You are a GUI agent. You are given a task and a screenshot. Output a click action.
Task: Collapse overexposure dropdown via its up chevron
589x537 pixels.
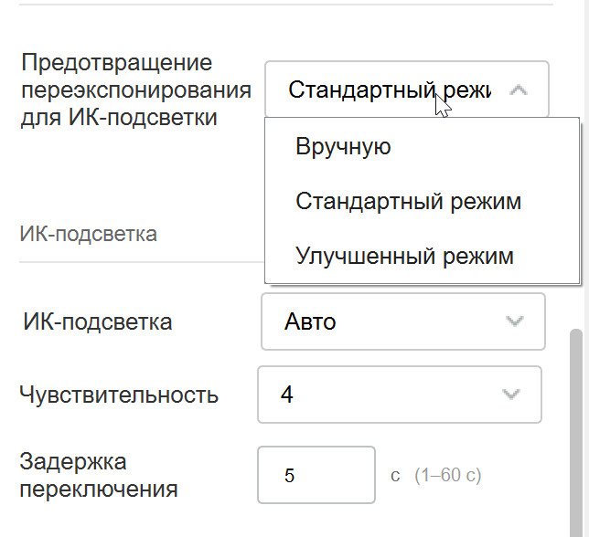tap(519, 90)
